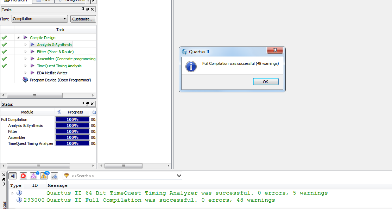Click the Analysis & Synthesis play icon
Screen dimensions: 392x209
coord(32,44)
